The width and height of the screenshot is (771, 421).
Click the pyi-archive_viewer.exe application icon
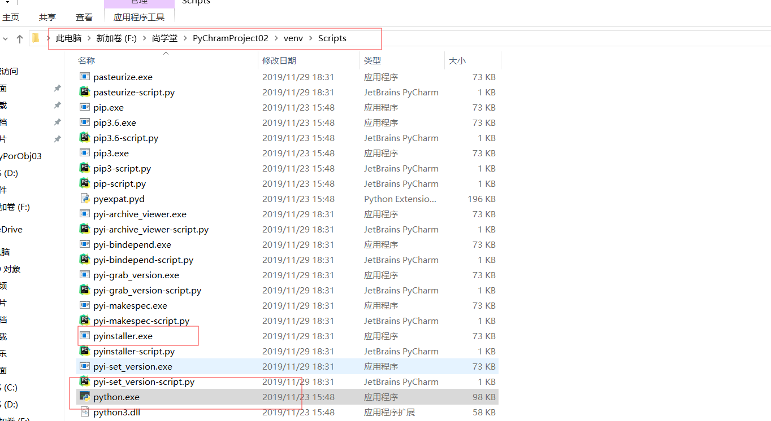[85, 214]
